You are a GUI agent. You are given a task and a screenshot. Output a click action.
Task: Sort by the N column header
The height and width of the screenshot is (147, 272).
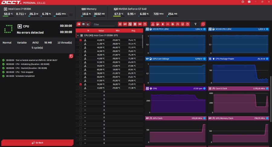point(88,30)
